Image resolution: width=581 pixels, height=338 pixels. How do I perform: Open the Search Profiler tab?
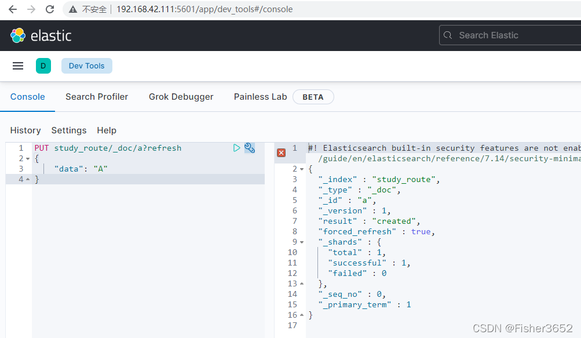tap(97, 97)
